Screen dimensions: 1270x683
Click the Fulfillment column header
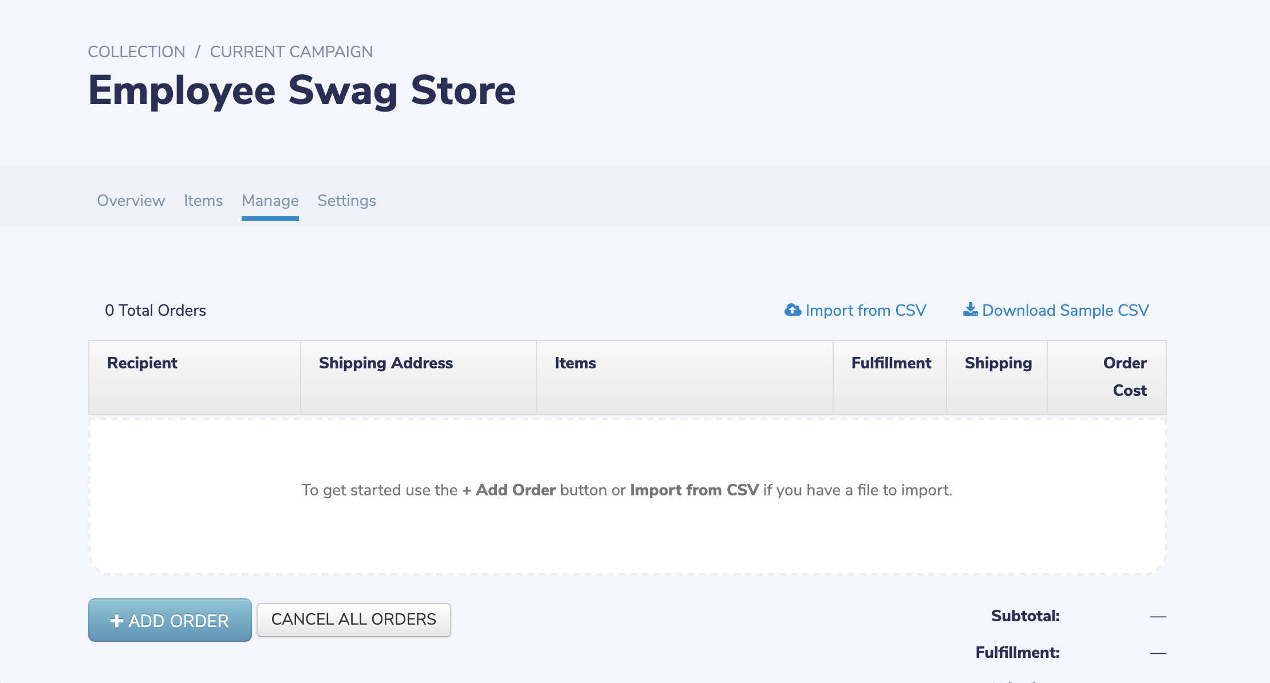(891, 363)
